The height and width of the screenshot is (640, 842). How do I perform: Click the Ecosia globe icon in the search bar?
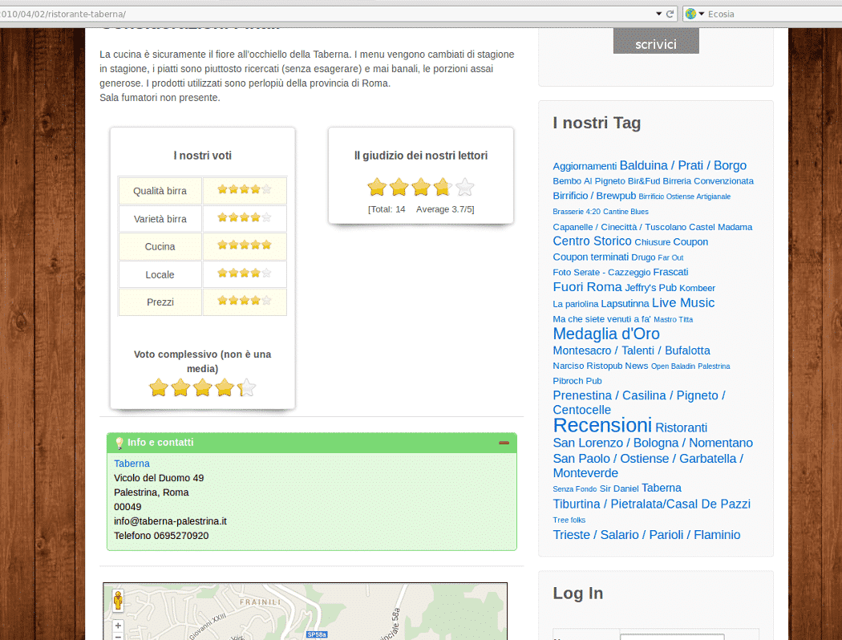[x=690, y=14]
